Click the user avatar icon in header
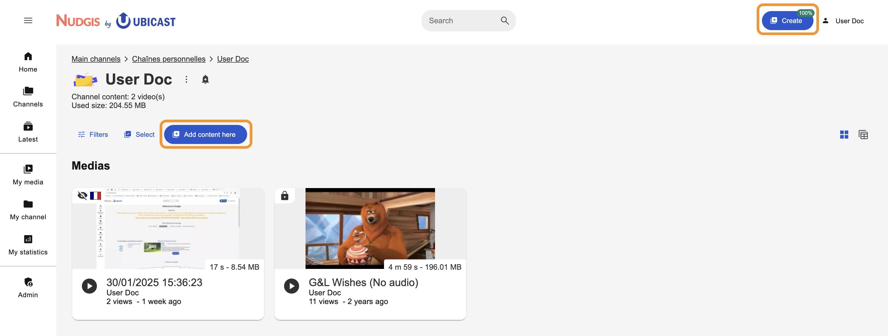The height and width of the screenshot is (336, 888). pos(826,21)
